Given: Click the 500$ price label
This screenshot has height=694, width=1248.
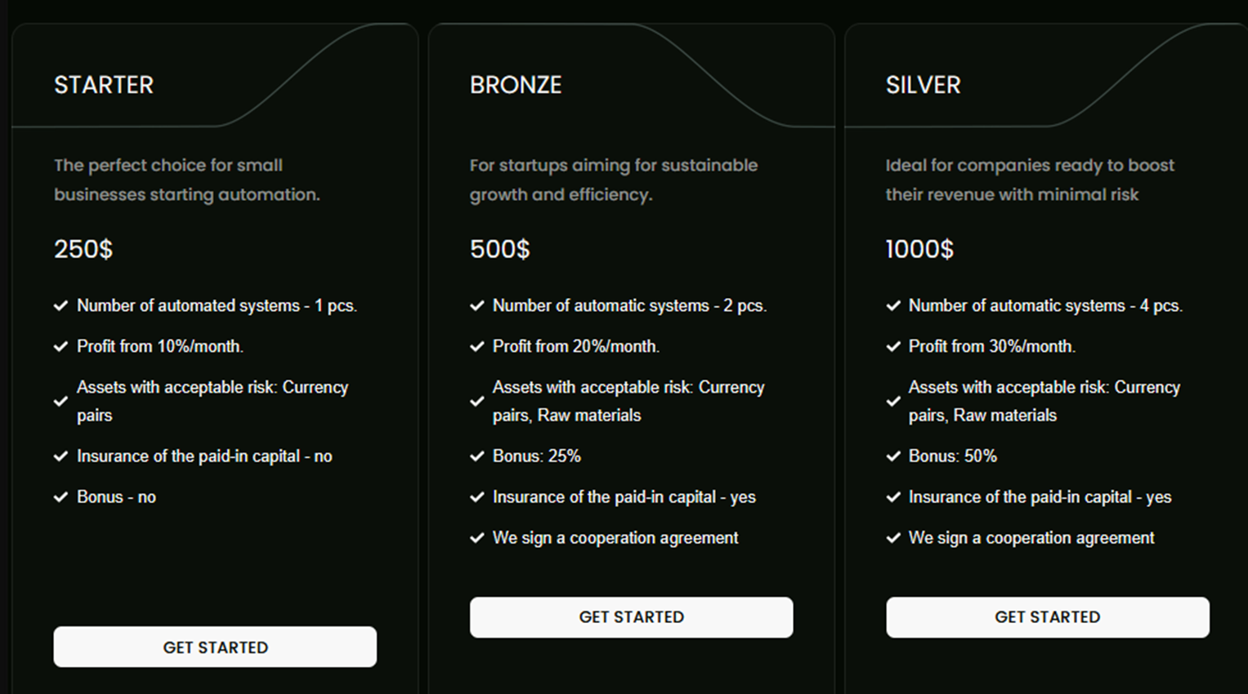Looking at the screenshot, I should tap(499, 249).
